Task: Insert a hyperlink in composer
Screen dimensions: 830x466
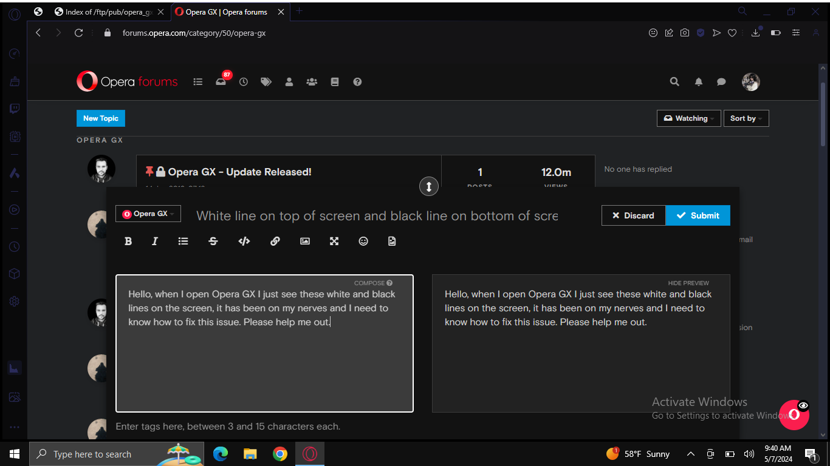Action: 275,241
